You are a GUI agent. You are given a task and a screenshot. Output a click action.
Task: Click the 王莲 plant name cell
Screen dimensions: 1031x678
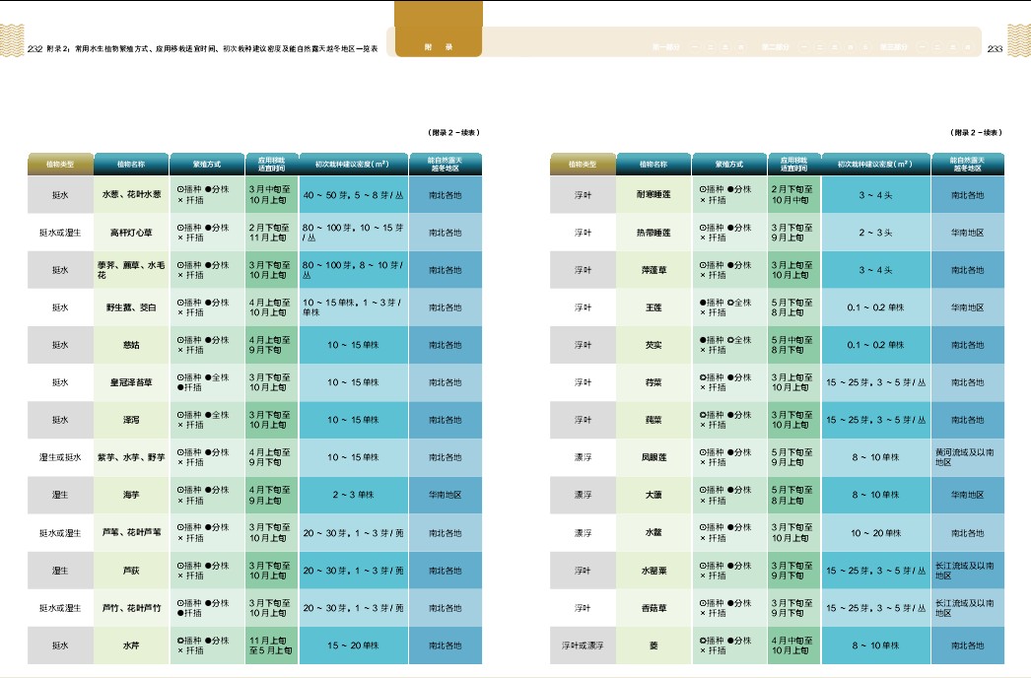[x=653, y=307]
